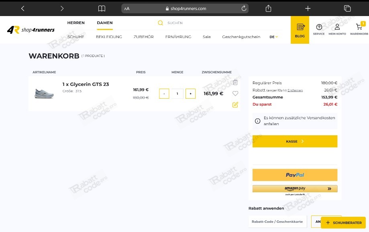
Task: Pay with the Amazon Pay button
Action: click(x=295, y=189)
